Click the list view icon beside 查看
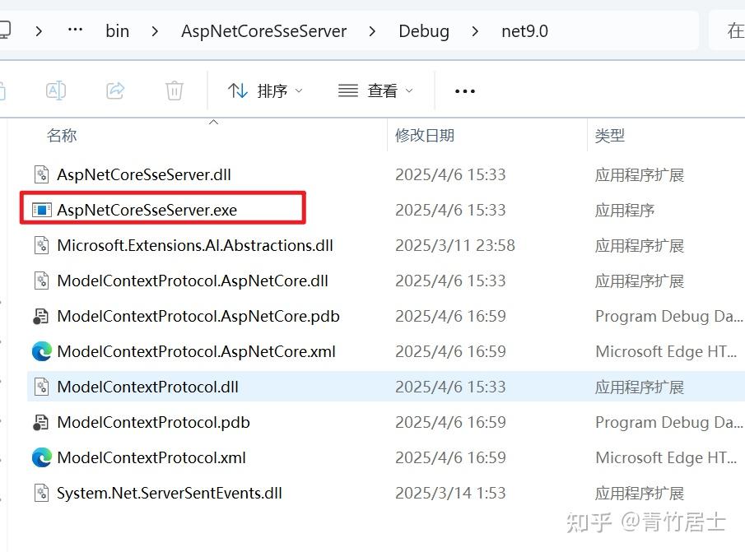The image size is (745, 552). [x=347, y=90]
